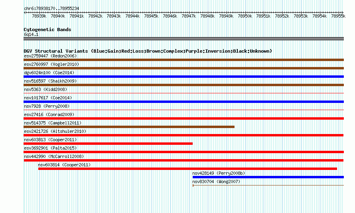The width and height of the screenshot is (355, 213).
Task: Open variant nsv514375 (Campbell2011) label
Action: coord(53,123)
